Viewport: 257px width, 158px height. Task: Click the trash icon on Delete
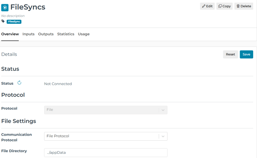click(x=238, y=6)
